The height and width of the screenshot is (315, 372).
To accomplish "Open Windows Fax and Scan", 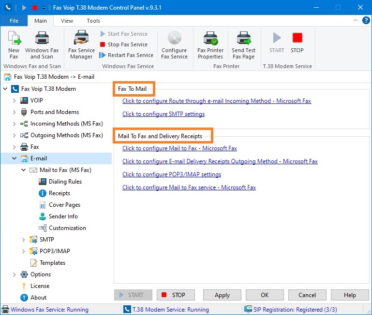I will [42, 45].
